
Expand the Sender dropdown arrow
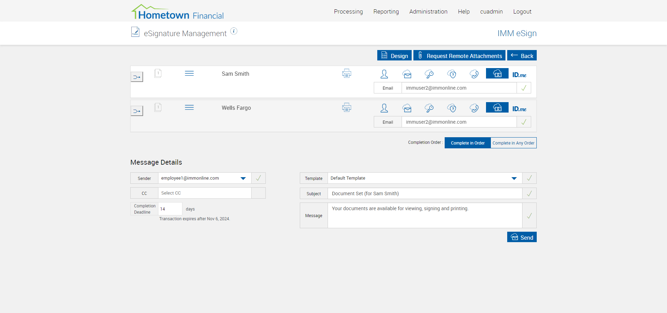tap(243, 178)
